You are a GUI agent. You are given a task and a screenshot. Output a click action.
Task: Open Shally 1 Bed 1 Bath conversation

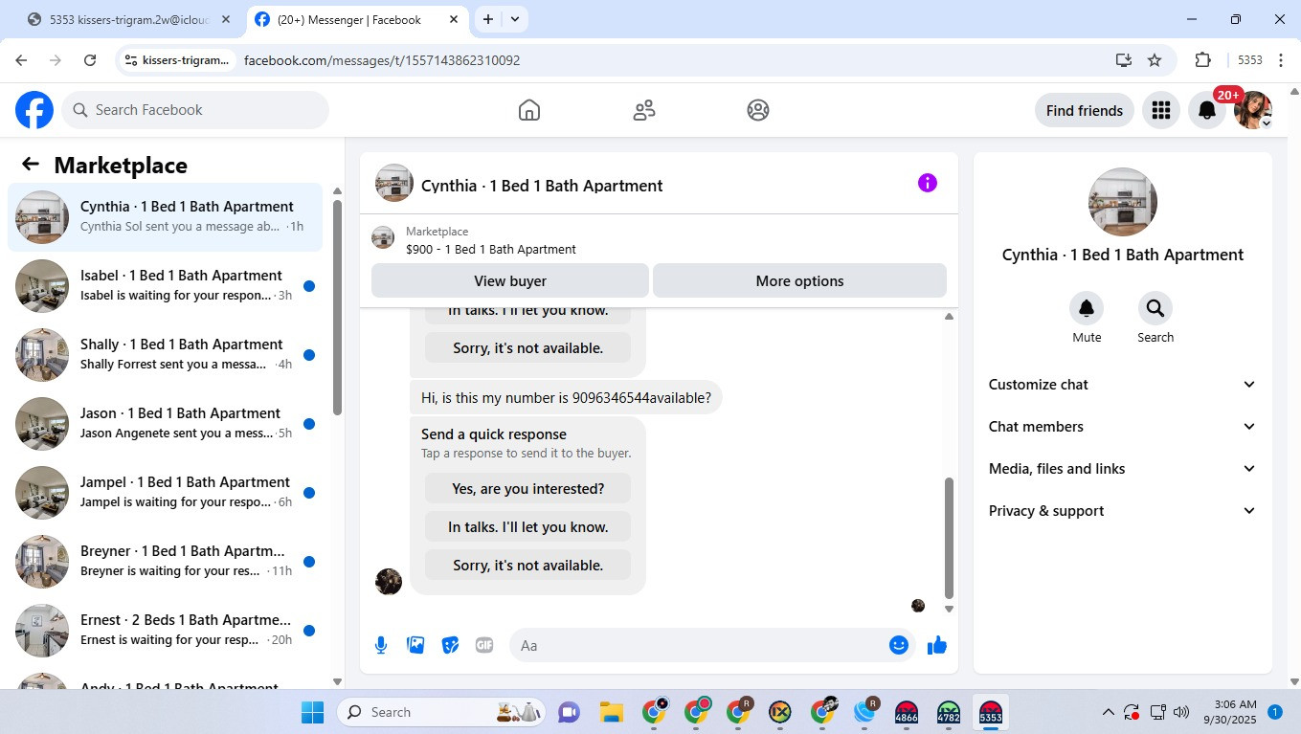click(166, 354)
